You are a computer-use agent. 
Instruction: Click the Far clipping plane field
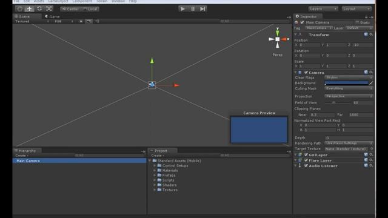(x=361, y=115)
